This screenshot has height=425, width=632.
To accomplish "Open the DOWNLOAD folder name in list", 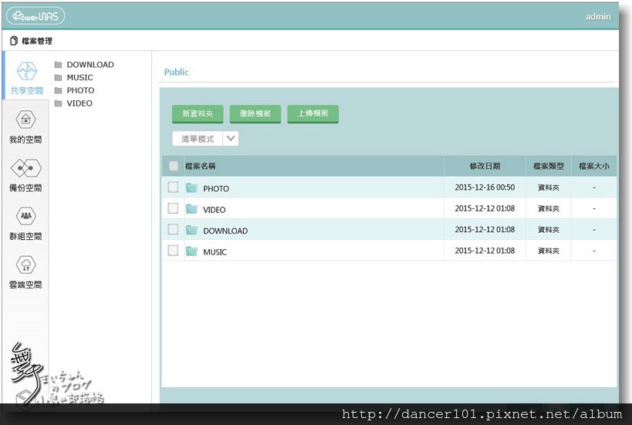I will [225, 231].
